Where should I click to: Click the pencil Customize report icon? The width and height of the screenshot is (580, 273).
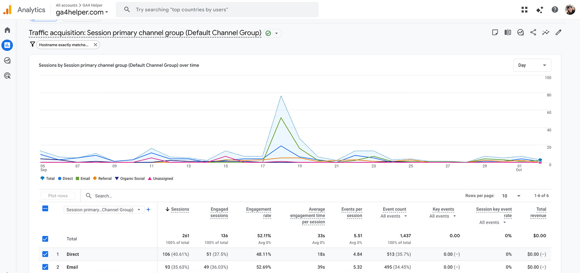point(558,33)
